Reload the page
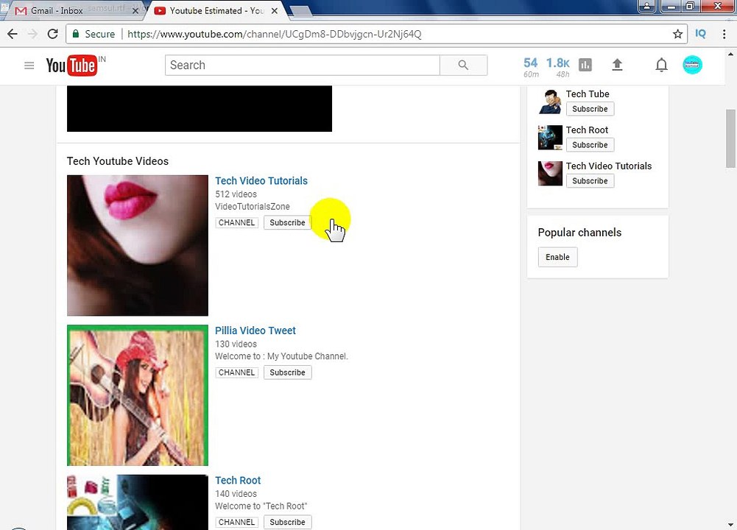737x530 pixels. [x=53, y=34]
